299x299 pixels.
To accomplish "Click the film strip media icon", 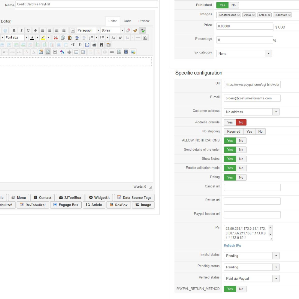I will coord(126,52).
